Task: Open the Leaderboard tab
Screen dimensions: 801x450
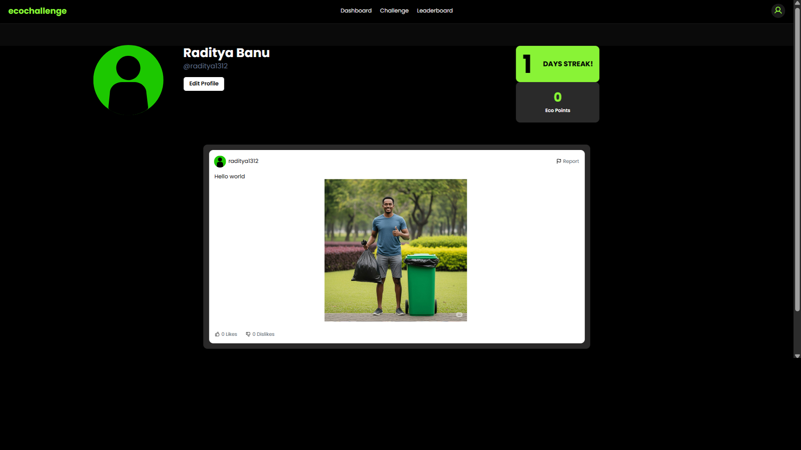Action: [x=434, y=10]
